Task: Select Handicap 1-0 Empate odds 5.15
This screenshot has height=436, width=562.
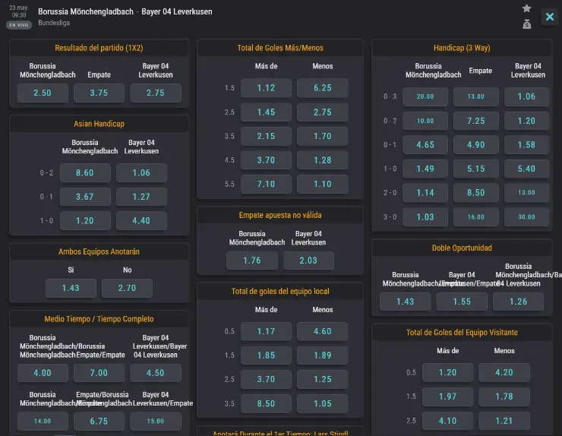Action: 476,169
